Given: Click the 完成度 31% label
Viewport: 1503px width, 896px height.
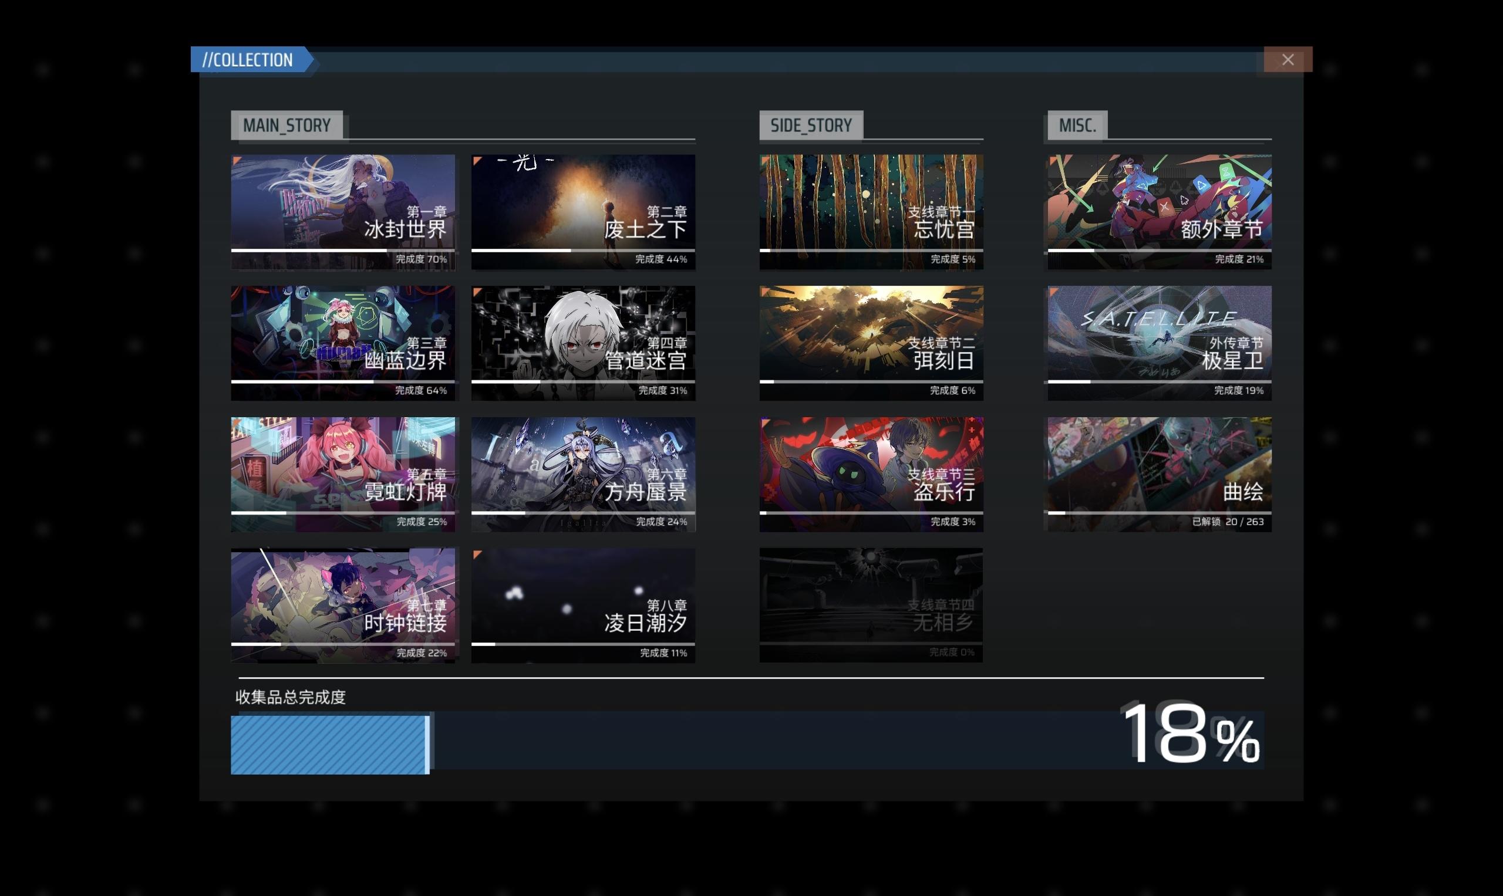Looking at the screenshot, I should coord(663,391).
